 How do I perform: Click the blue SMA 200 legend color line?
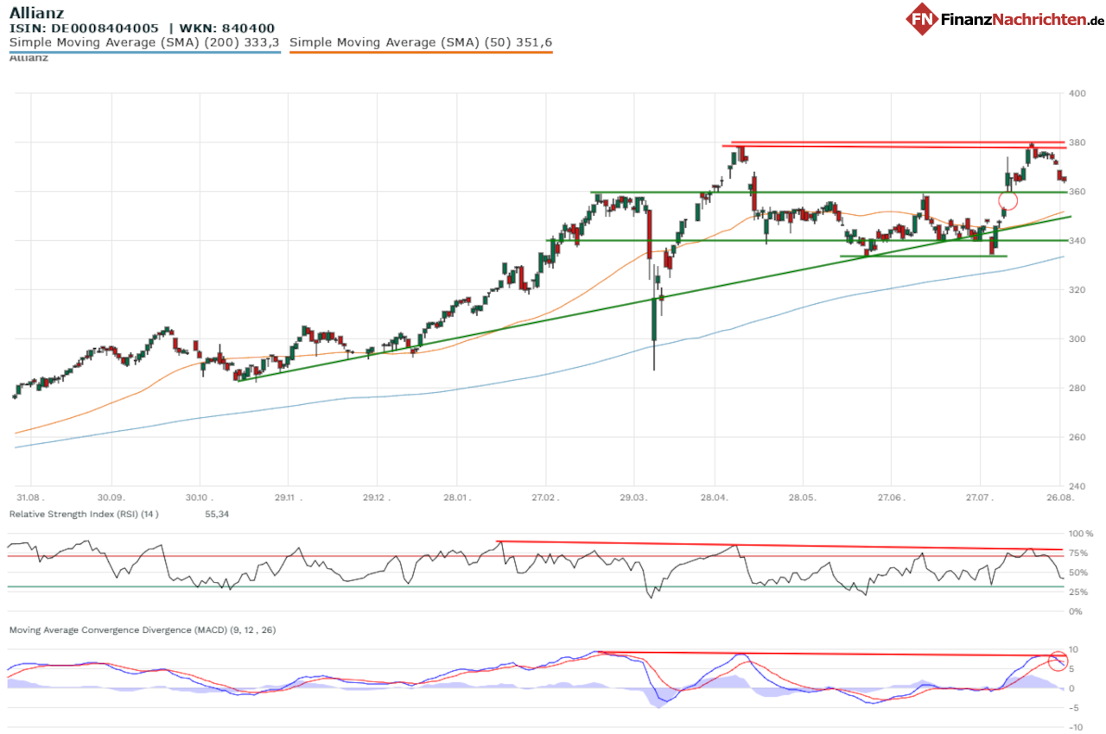coord(144,52)
